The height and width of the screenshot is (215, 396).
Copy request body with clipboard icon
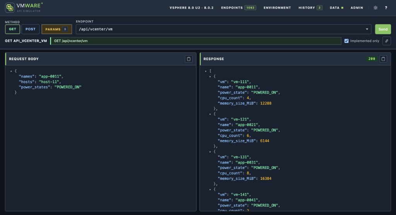pyautogui.click(x=189, y=59)
